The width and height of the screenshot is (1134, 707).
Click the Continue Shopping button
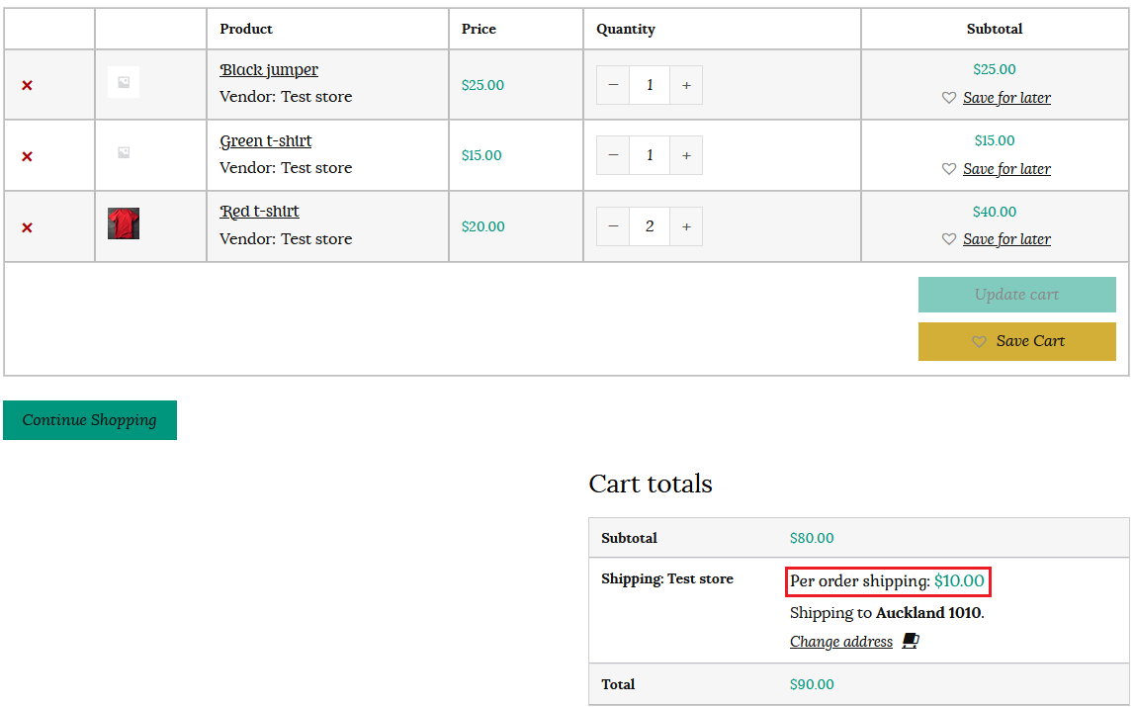click(x=90, y=420)
